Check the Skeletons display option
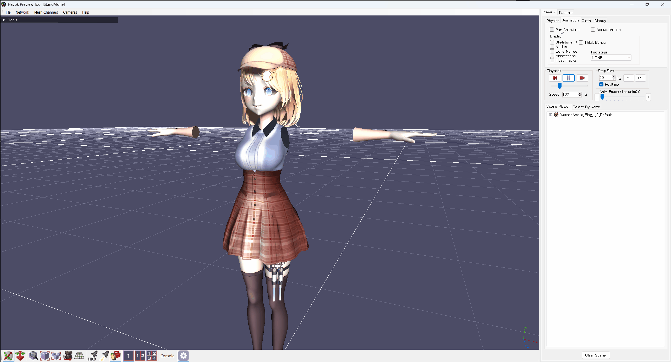This screenshot has height=362, width=671. pyautogui.click(x=552, y=42)
